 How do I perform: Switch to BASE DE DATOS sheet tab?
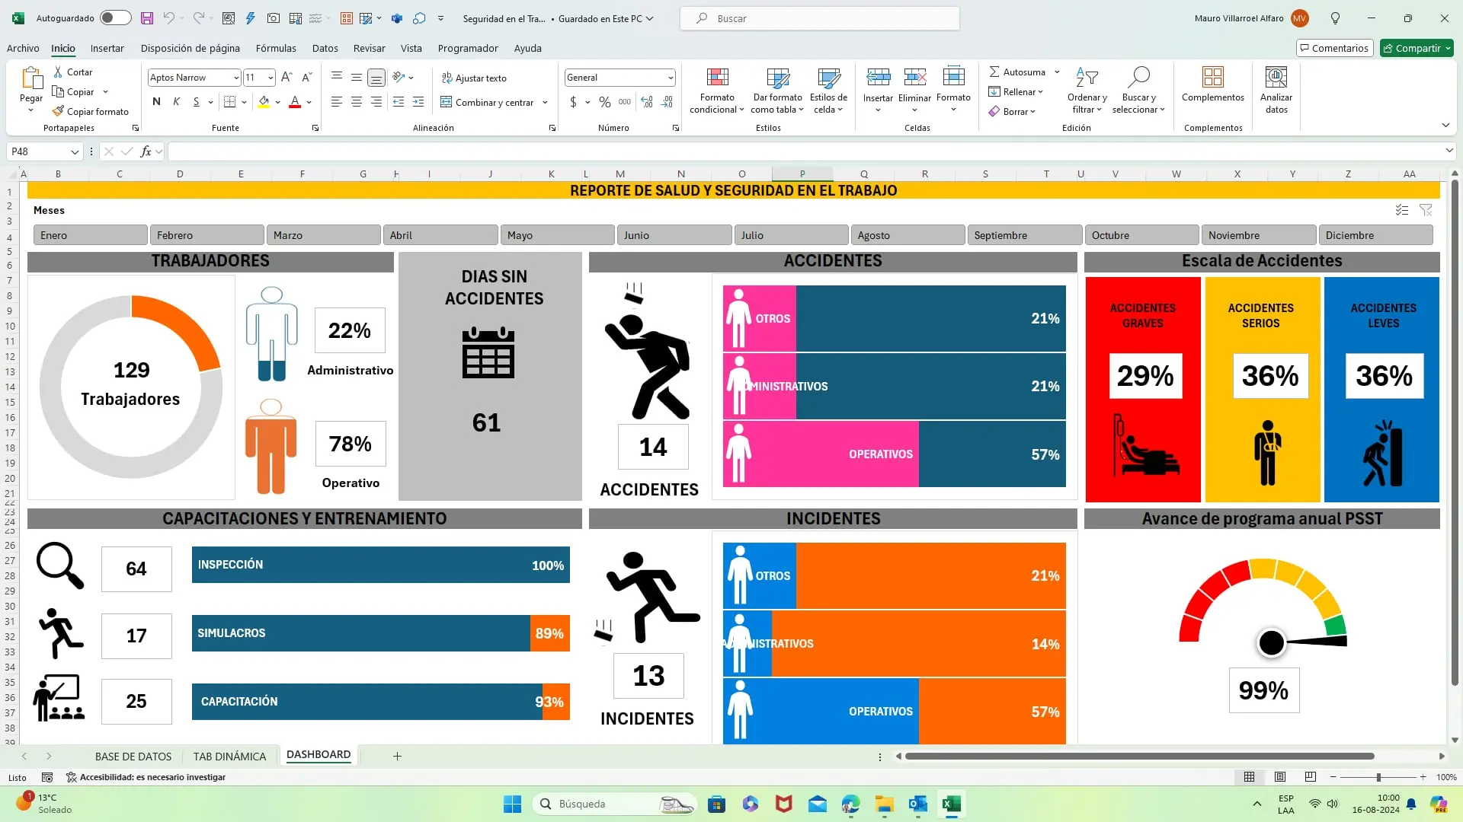click(x=133, y=757)
